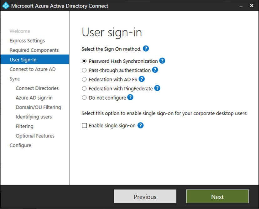
Task: Minimize the Azure AD Connect window
Action: [x=241, y=6]
